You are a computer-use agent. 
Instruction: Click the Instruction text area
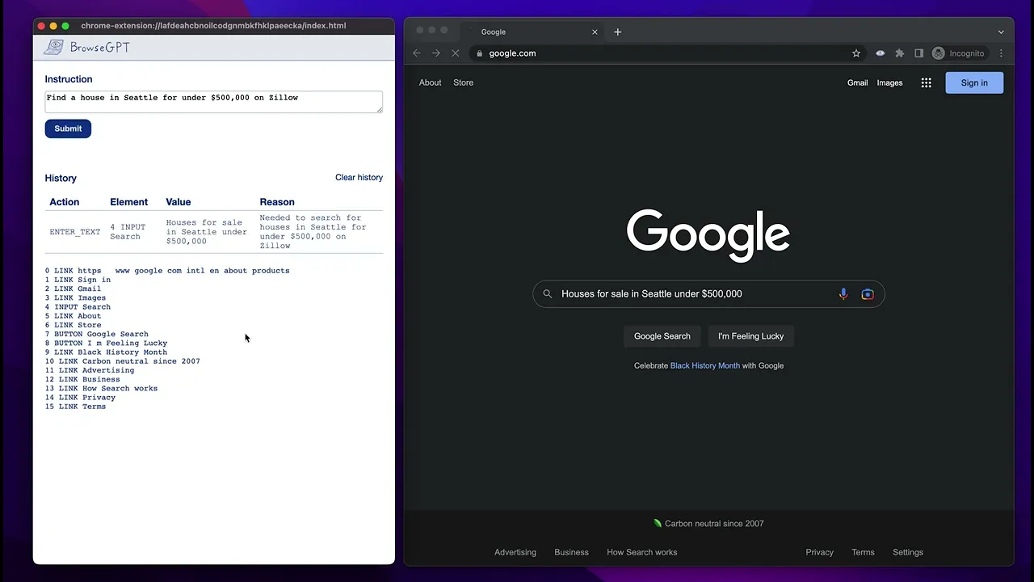pos(213,102)
